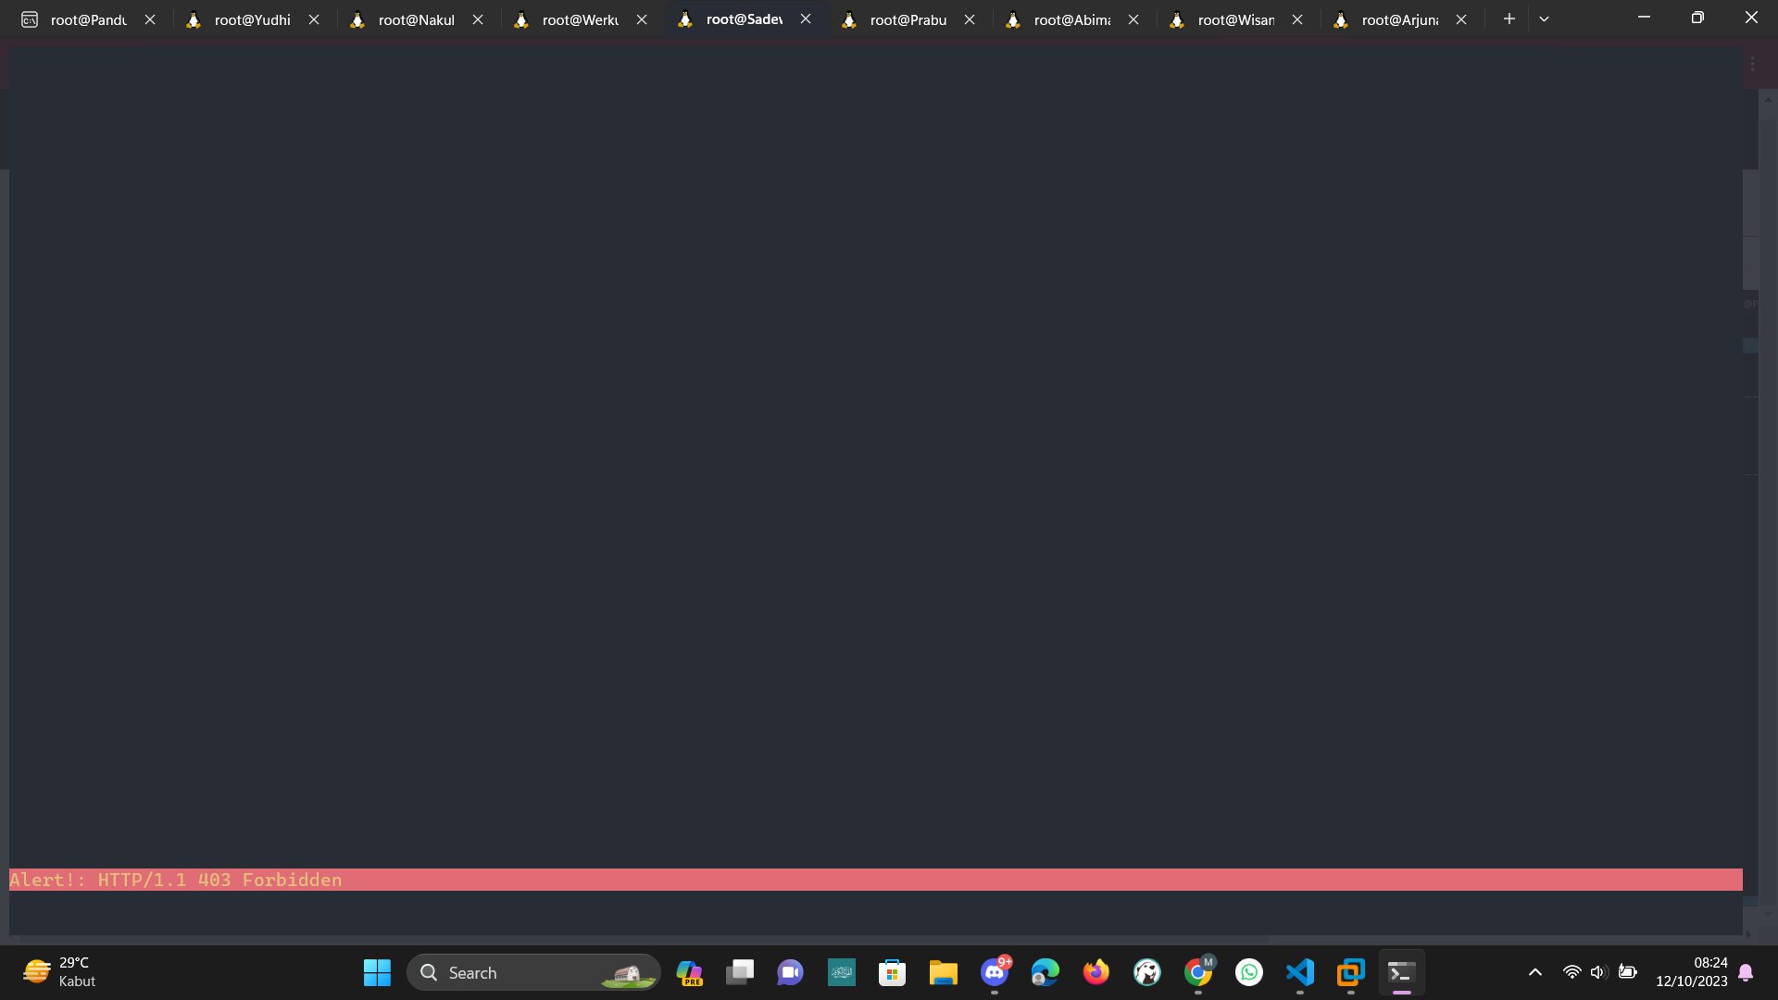Viewport: 1778px width, 1000px height.
Task: Open the Terminal new tab dropdown
Action: point(1544,19)
